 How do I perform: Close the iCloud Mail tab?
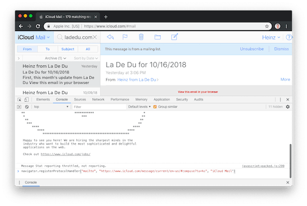[x=95, y=17]
